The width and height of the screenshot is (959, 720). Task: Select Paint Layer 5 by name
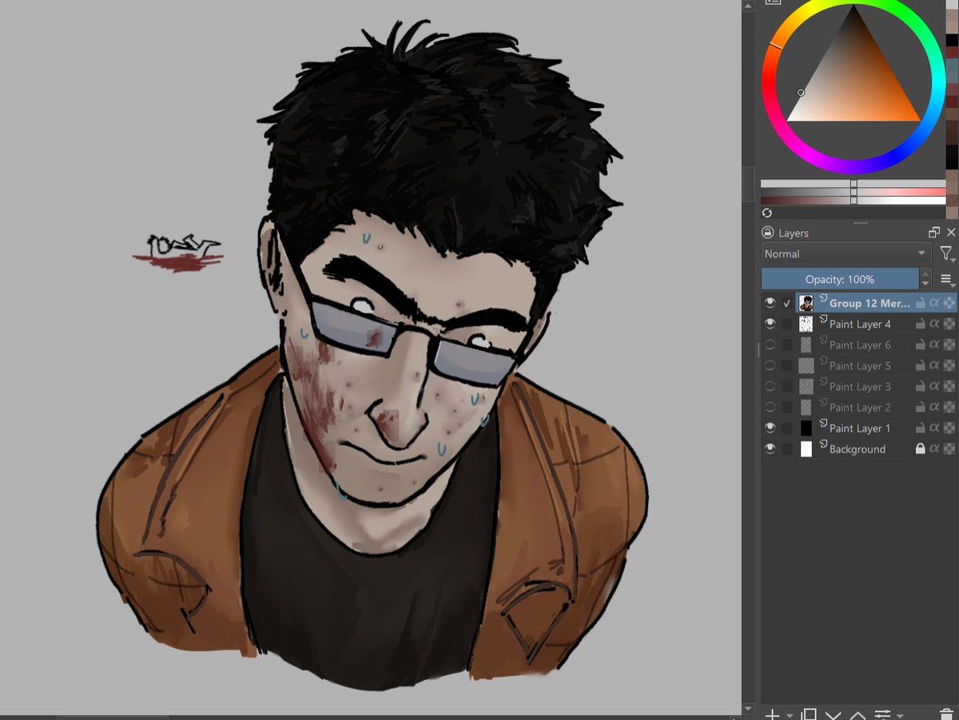tap(860, 366)
